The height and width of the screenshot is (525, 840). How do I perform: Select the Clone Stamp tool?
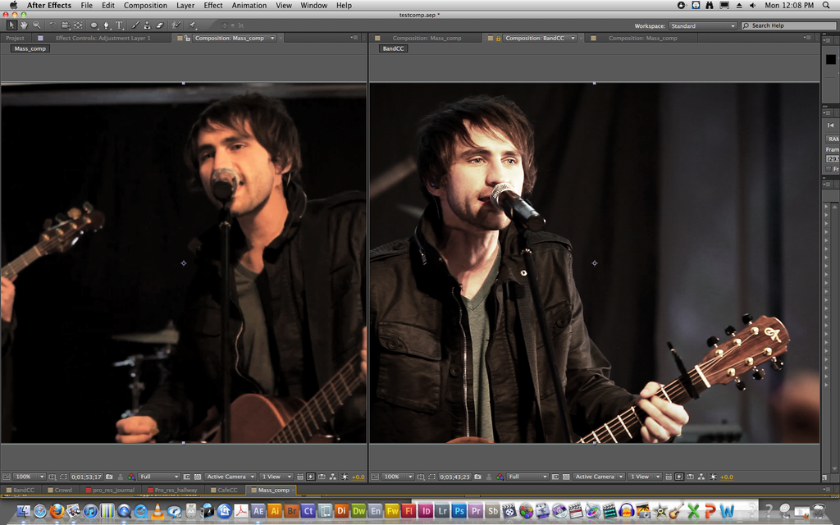pos(147,25)
